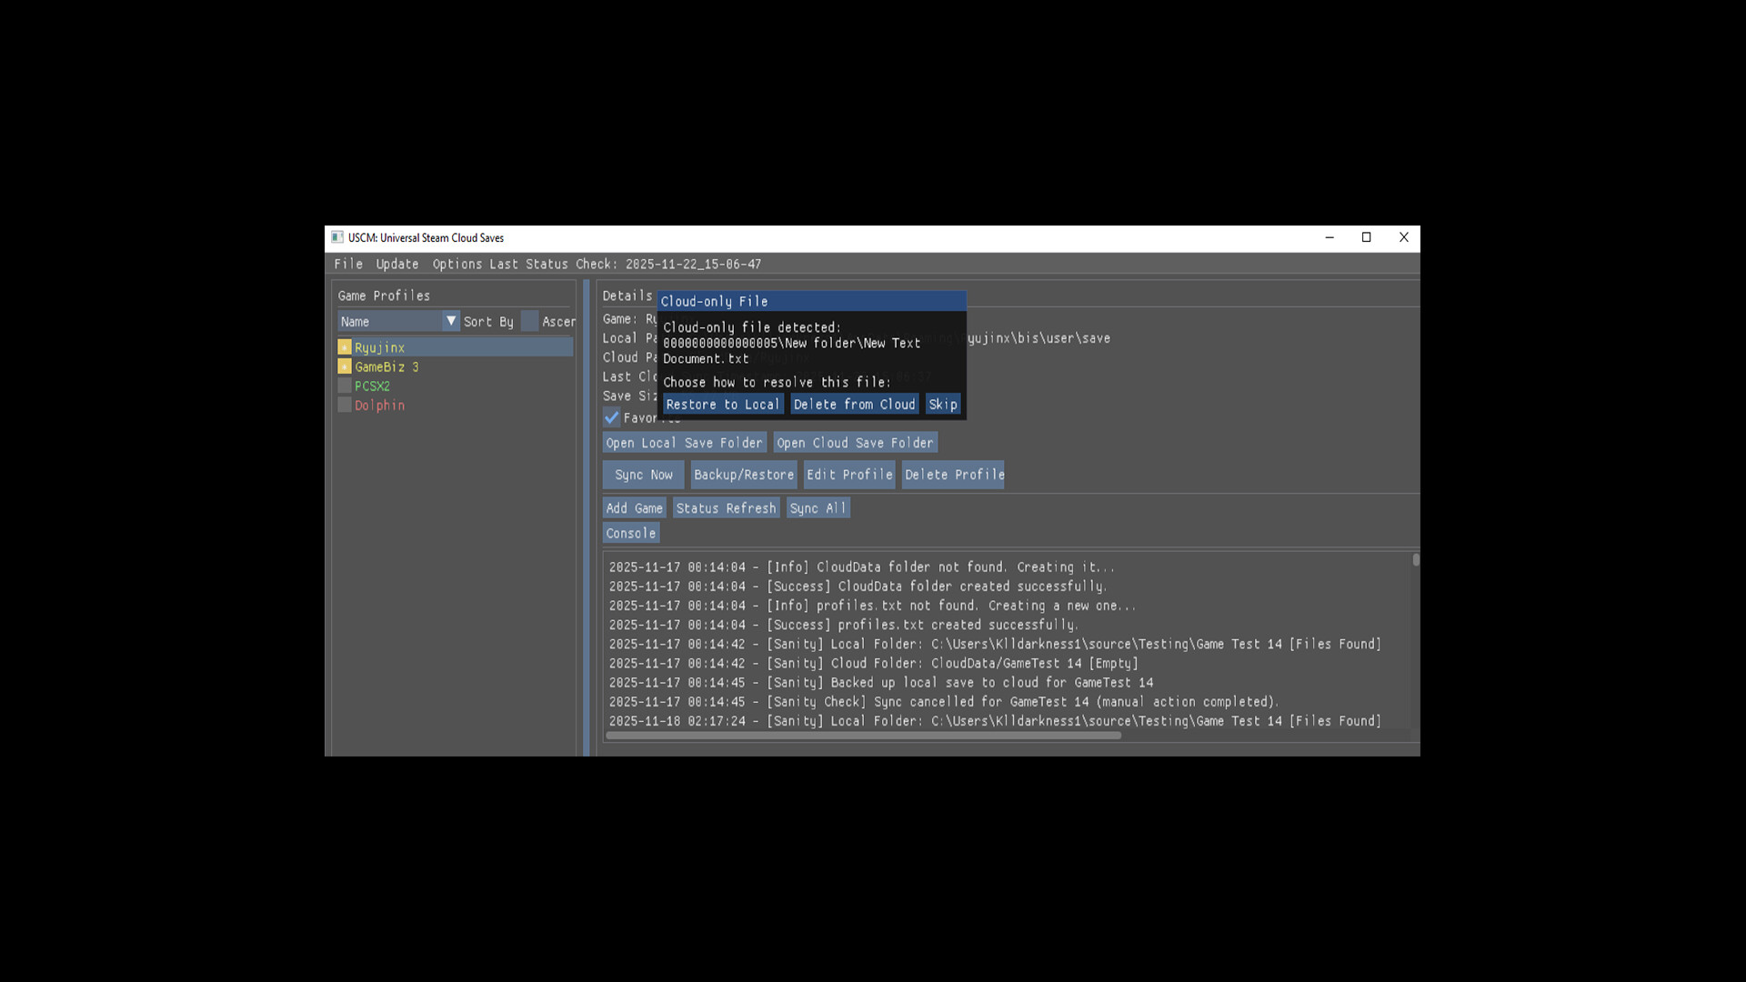Open the Options menu
The width and height of the screenshot is (1746, 982).
[x=456, y=264]
